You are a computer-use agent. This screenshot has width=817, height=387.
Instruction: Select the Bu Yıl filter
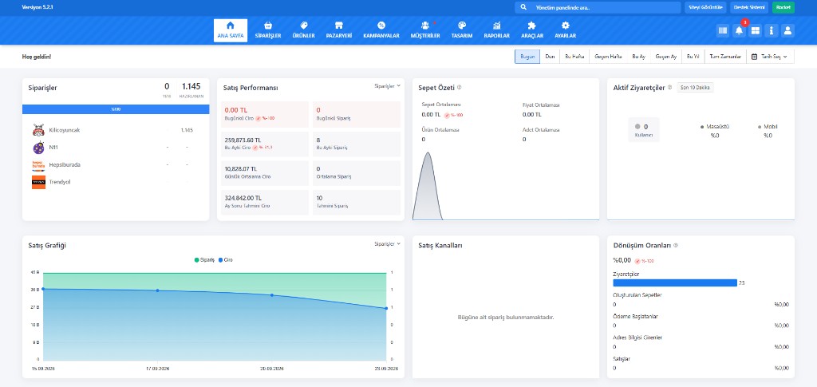693,57
